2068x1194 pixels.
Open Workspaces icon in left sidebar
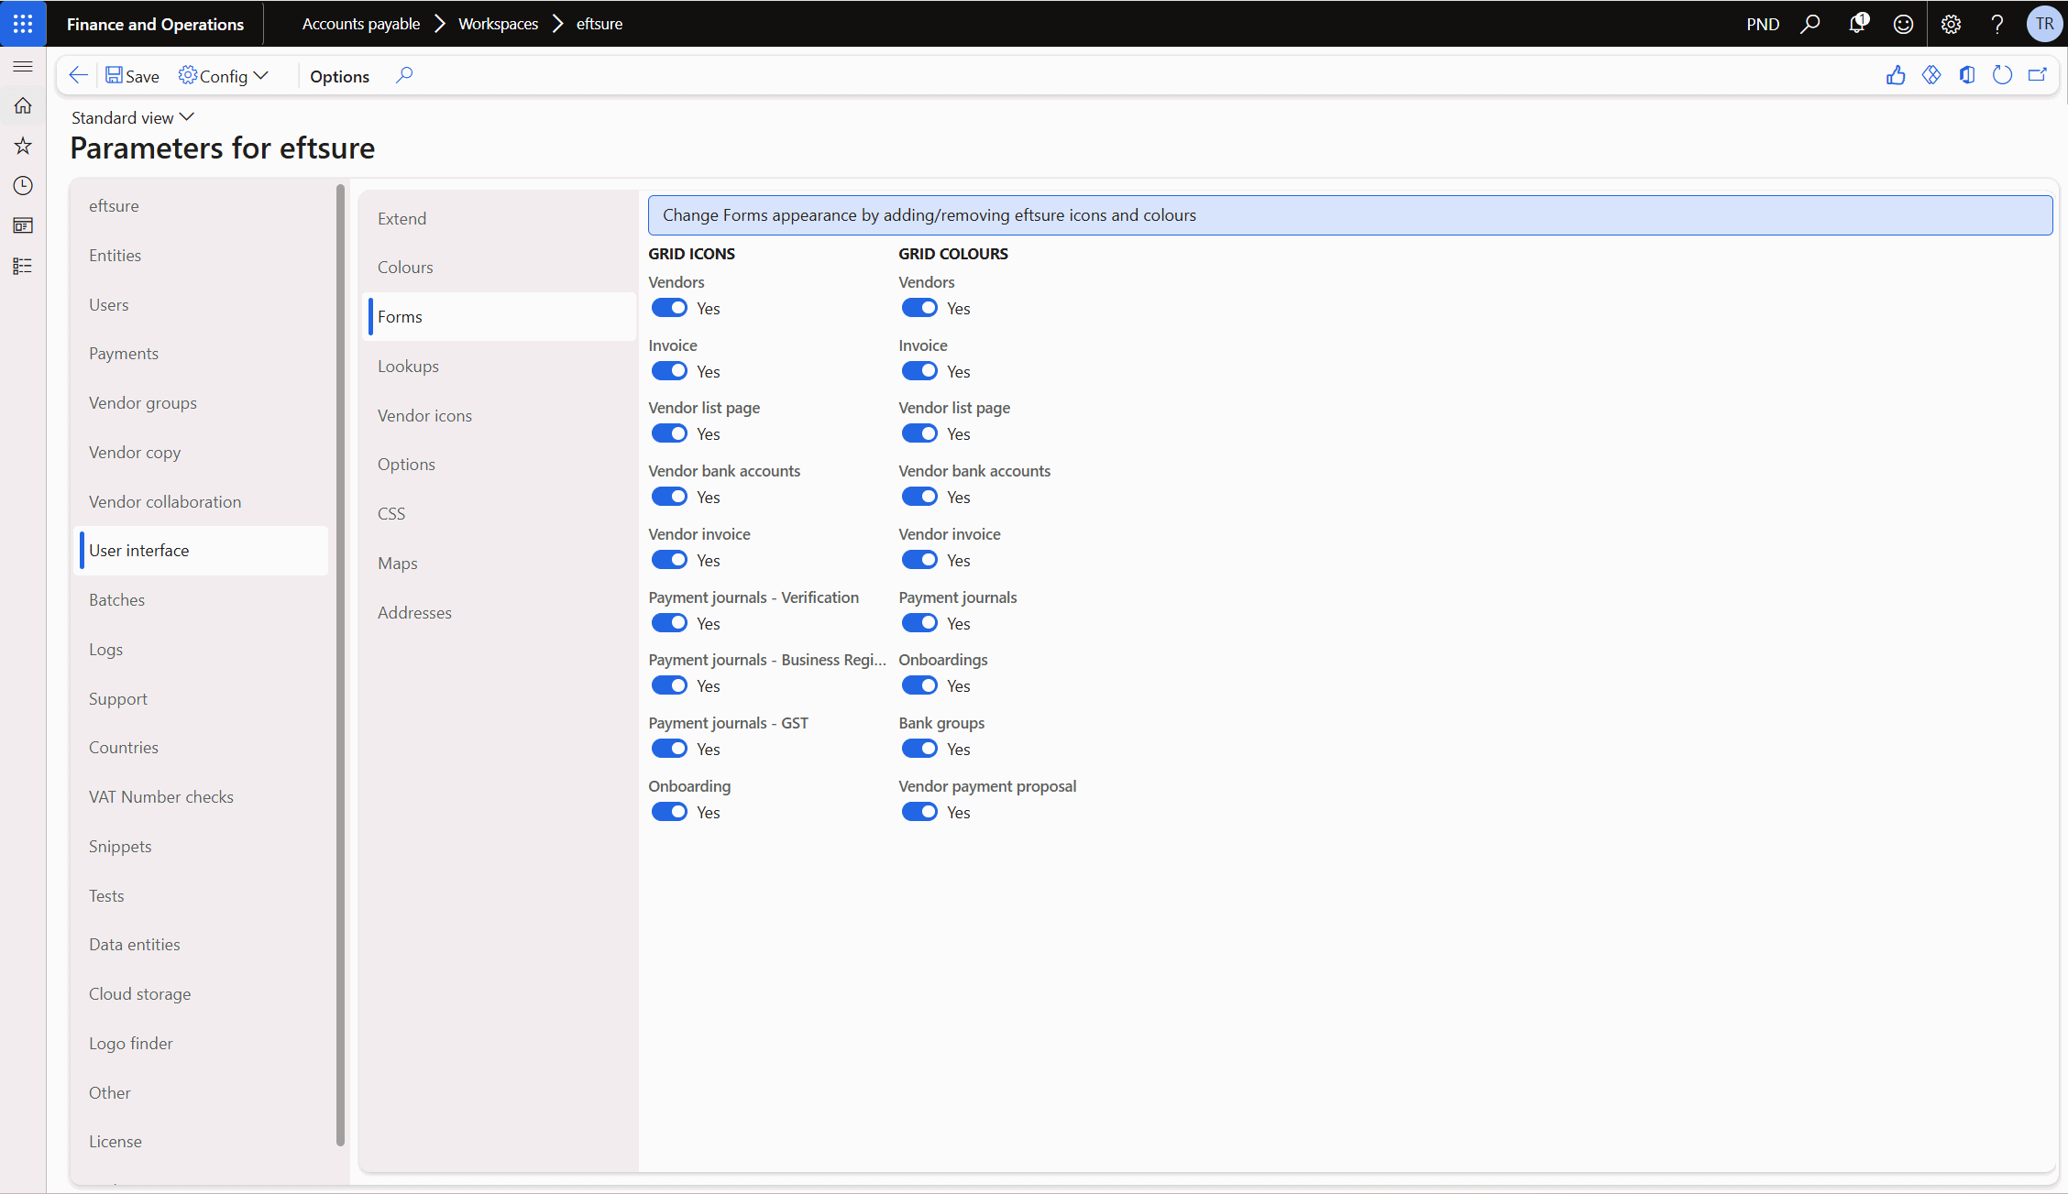[x=23, y=225]
